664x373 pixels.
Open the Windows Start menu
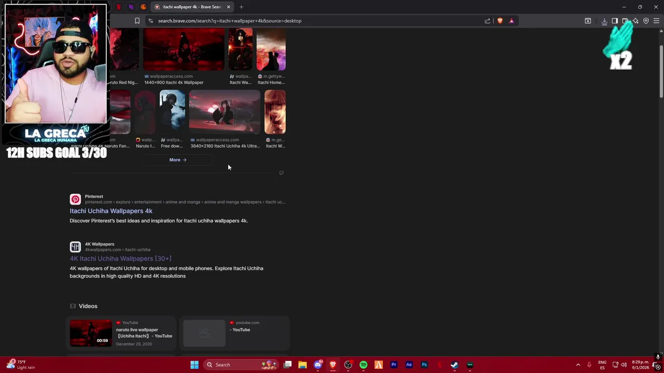pos(195,365)
